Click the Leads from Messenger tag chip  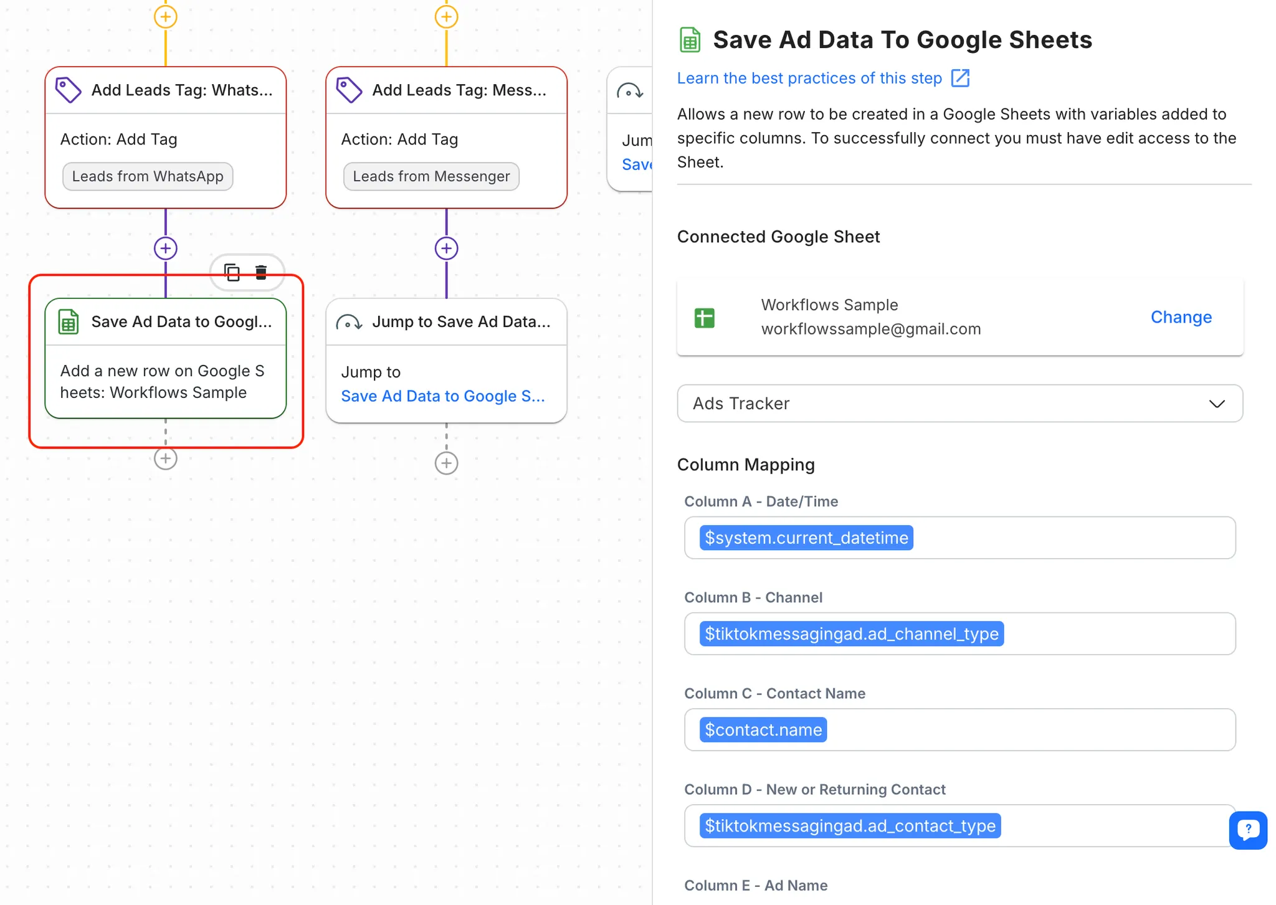[x=431, y=176]
